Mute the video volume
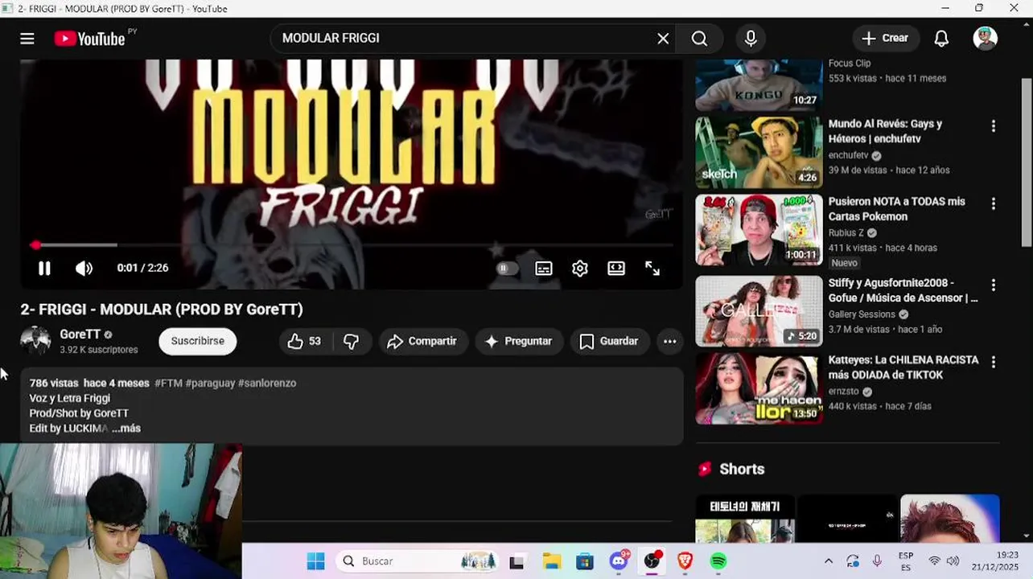The image size is (1033, 579). point(84,269)
